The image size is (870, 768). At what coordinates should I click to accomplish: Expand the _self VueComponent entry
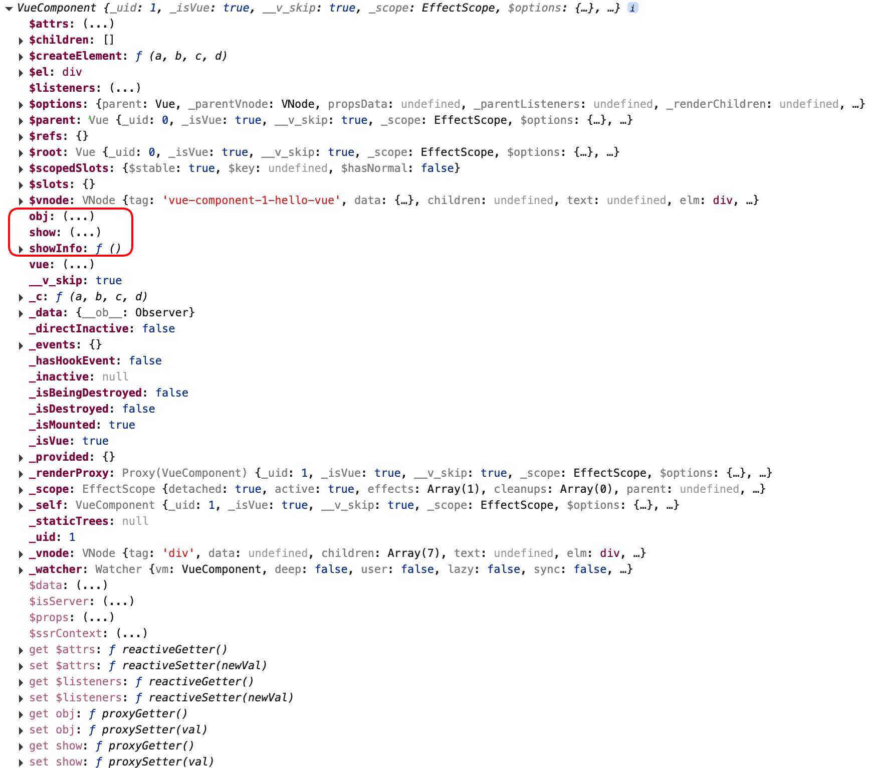[21, 506]
